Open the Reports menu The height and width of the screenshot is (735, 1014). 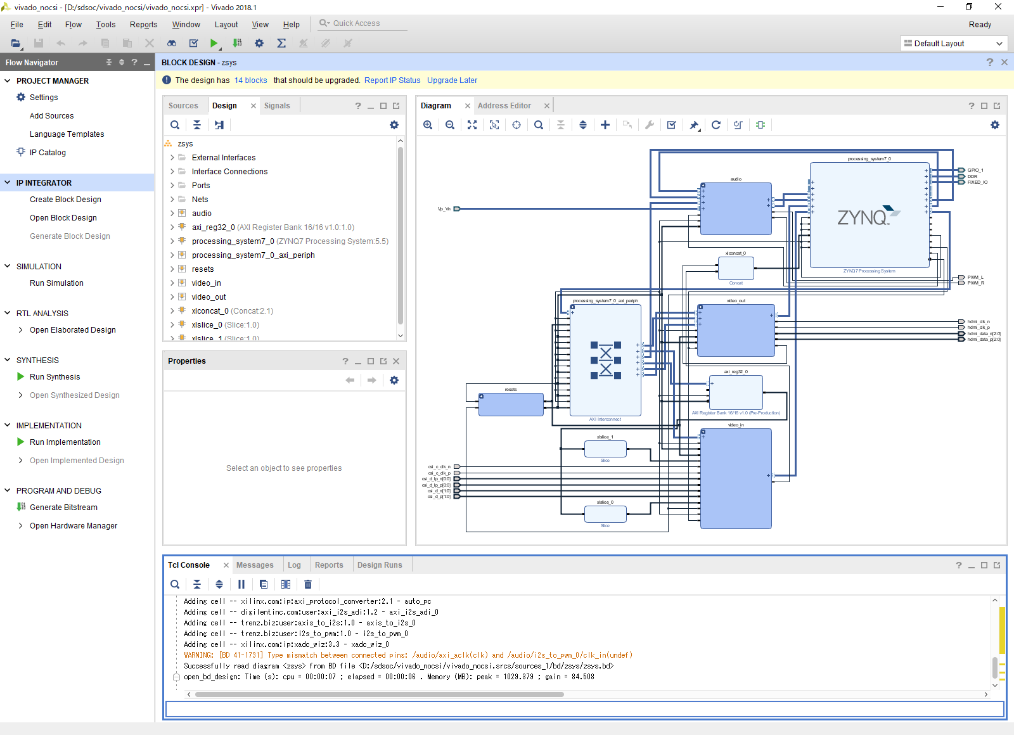(143, 24)
